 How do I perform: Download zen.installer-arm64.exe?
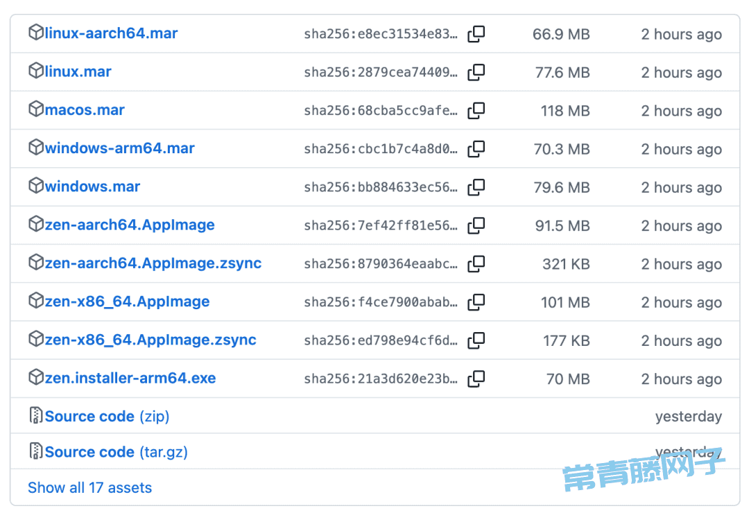point(130,378)
